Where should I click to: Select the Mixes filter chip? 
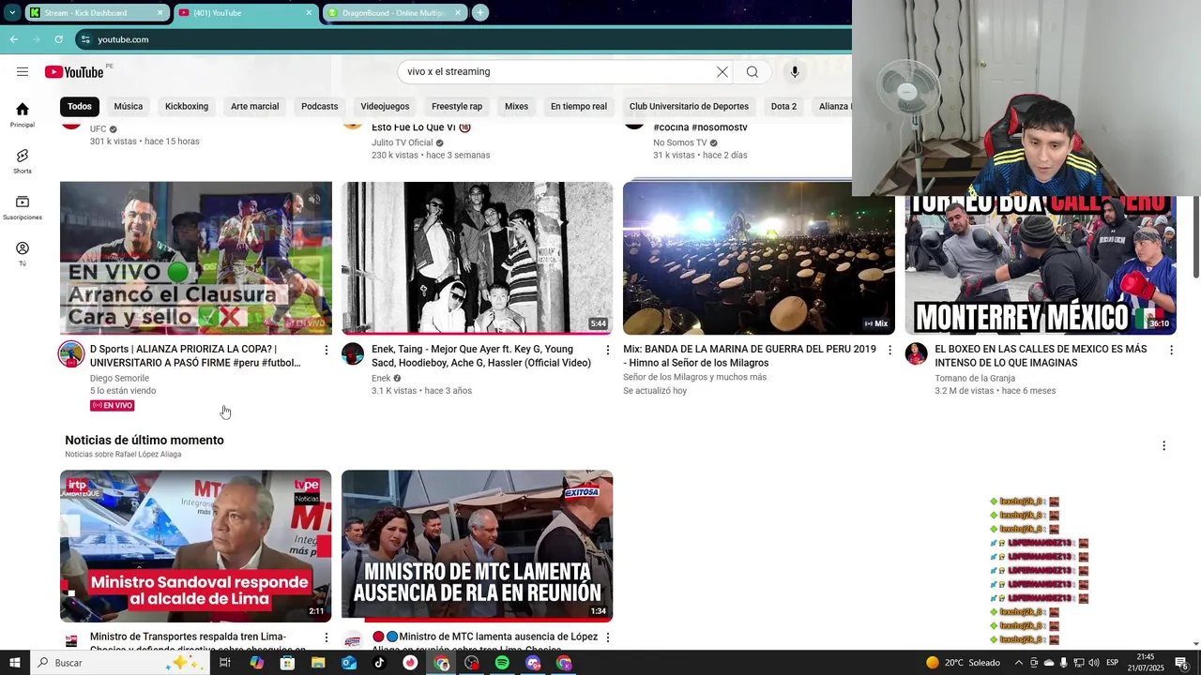point(517,106)
